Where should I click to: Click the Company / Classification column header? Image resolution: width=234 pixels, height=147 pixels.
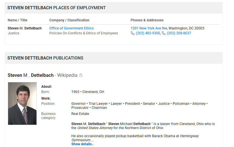pyautogui.click(x=69, y=20)
